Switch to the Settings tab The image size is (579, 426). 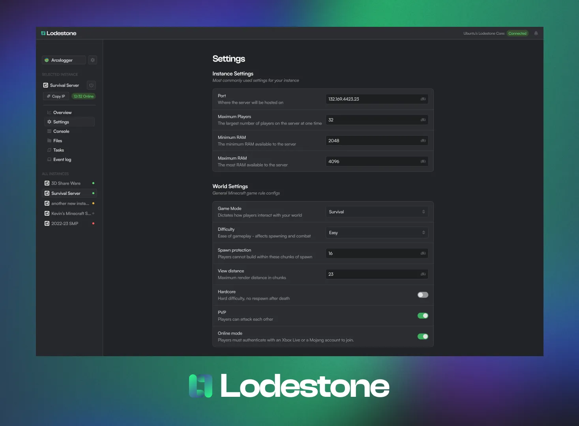click(60, 121)
